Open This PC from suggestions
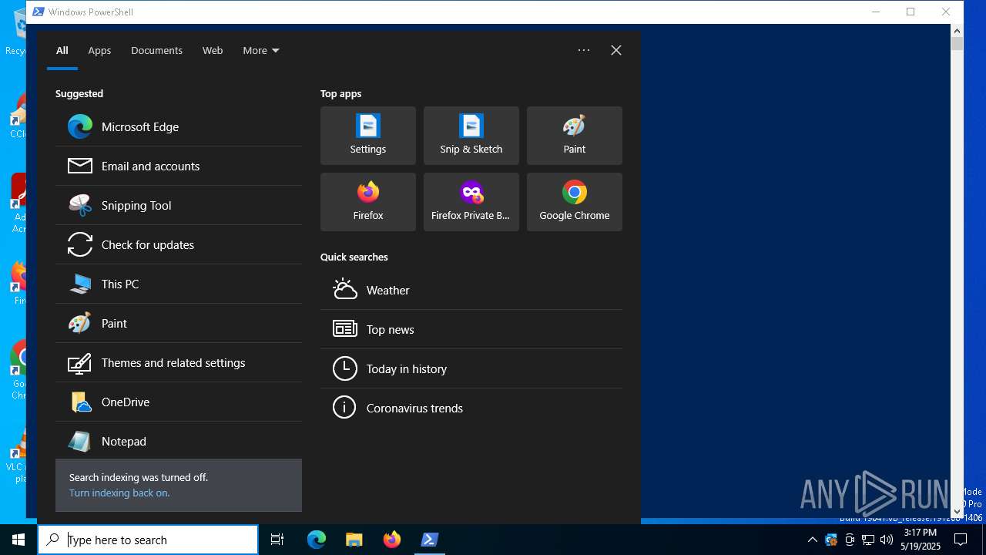 (179, 284)
